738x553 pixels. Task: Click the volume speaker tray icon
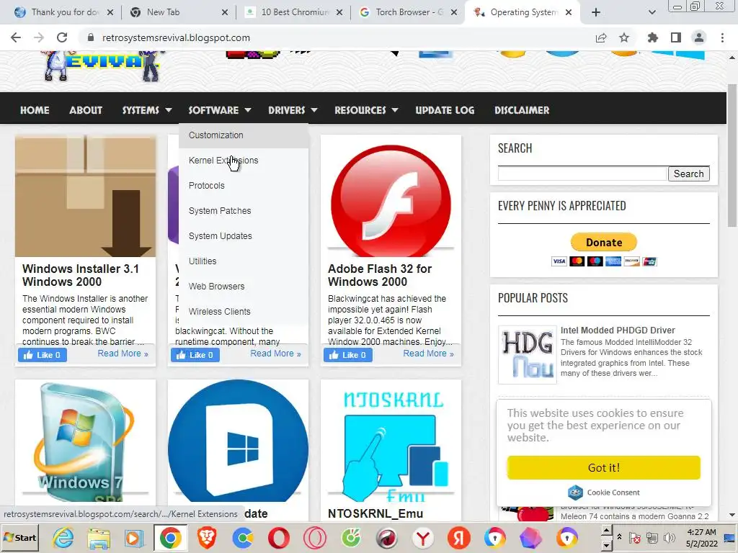pyautogui.click(x=669, y=537)
